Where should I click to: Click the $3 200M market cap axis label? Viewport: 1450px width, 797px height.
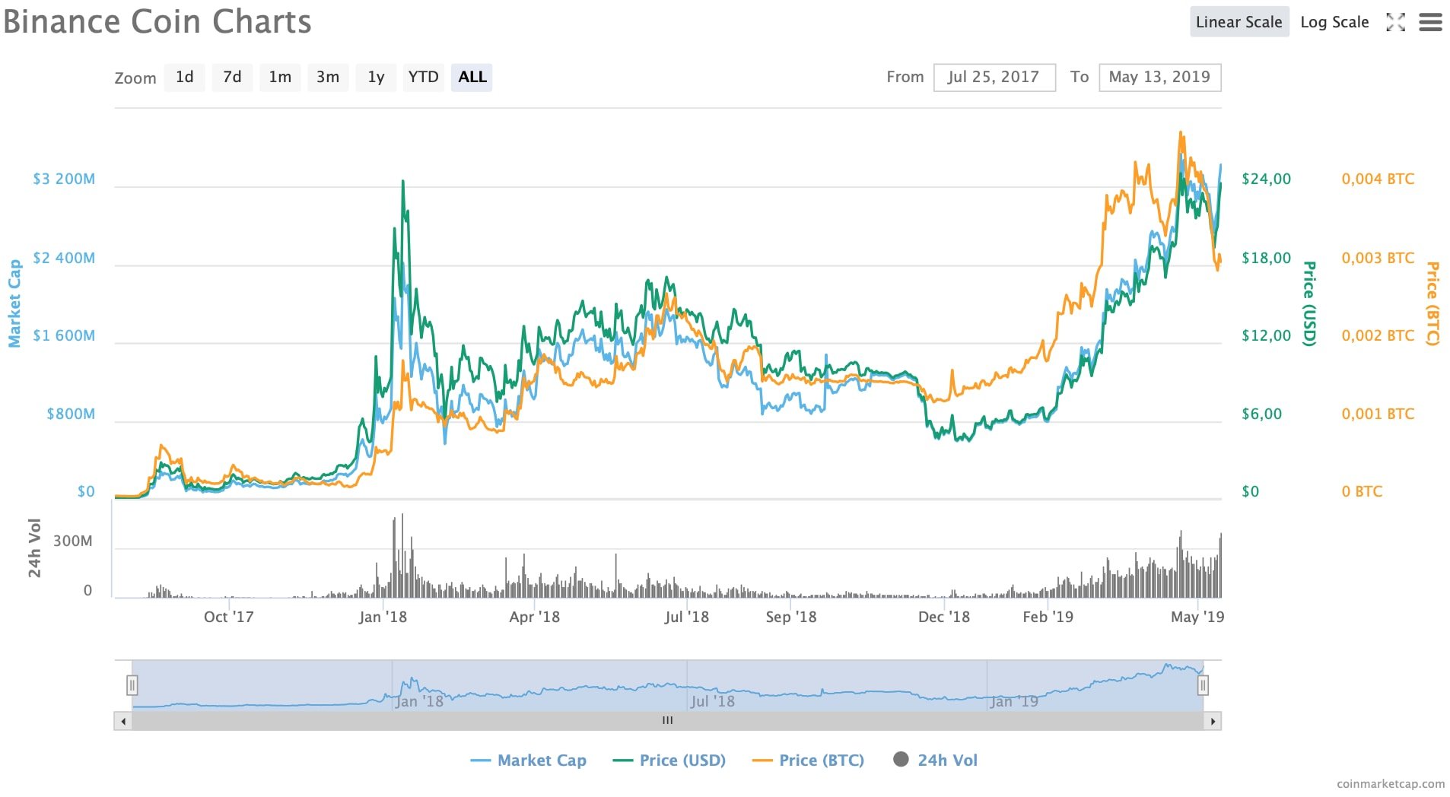pos(64,179)
